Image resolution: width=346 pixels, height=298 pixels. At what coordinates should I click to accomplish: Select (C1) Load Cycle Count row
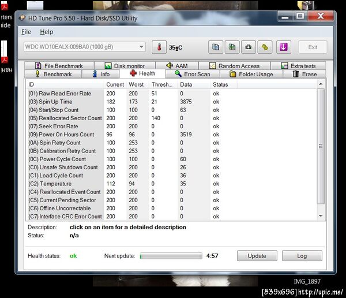[x=172, y=176]
